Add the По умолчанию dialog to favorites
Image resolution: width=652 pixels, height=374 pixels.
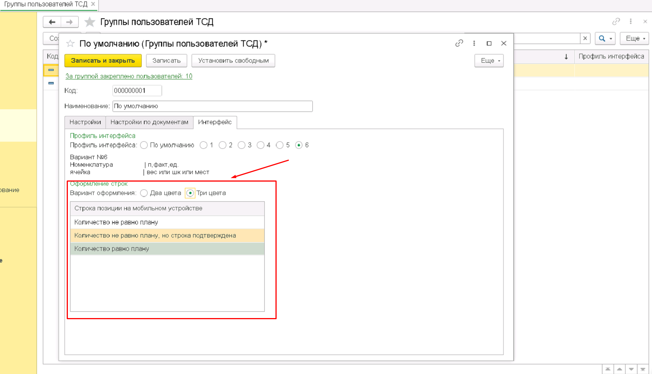70,44
